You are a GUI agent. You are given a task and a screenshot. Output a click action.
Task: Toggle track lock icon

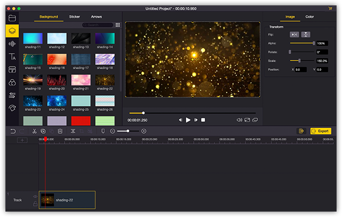coord(35,203)
